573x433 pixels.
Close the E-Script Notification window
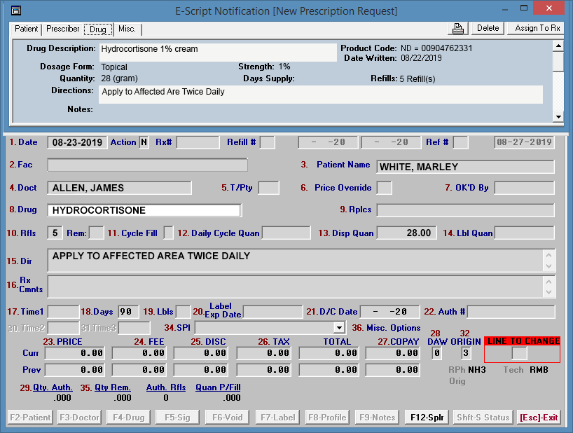pos(555,10)
